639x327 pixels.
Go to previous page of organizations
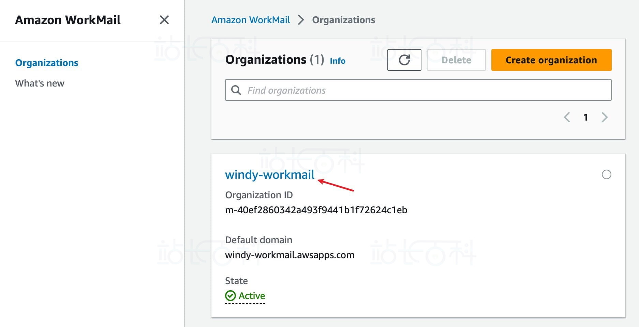[x=567, y=117]
